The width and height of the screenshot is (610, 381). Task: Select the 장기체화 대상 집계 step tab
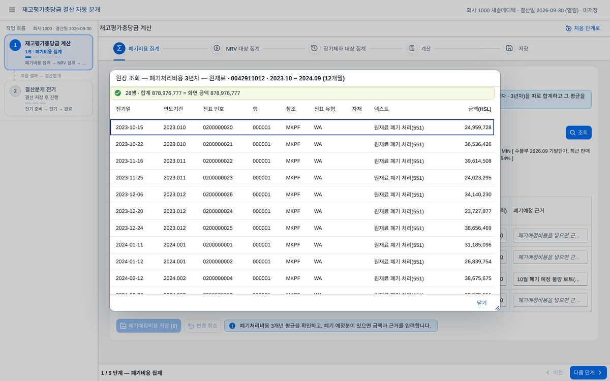point(338,49)
